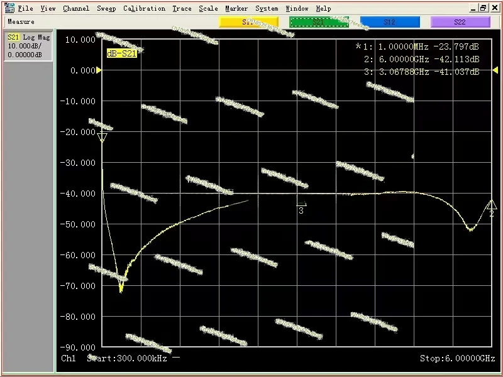Click the S21 Log Mag trace status box

pos(28,46)
